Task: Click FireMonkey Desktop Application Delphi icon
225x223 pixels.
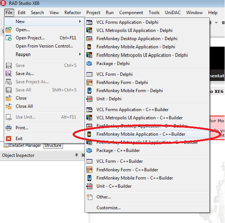Action: (x=89, y=39)
